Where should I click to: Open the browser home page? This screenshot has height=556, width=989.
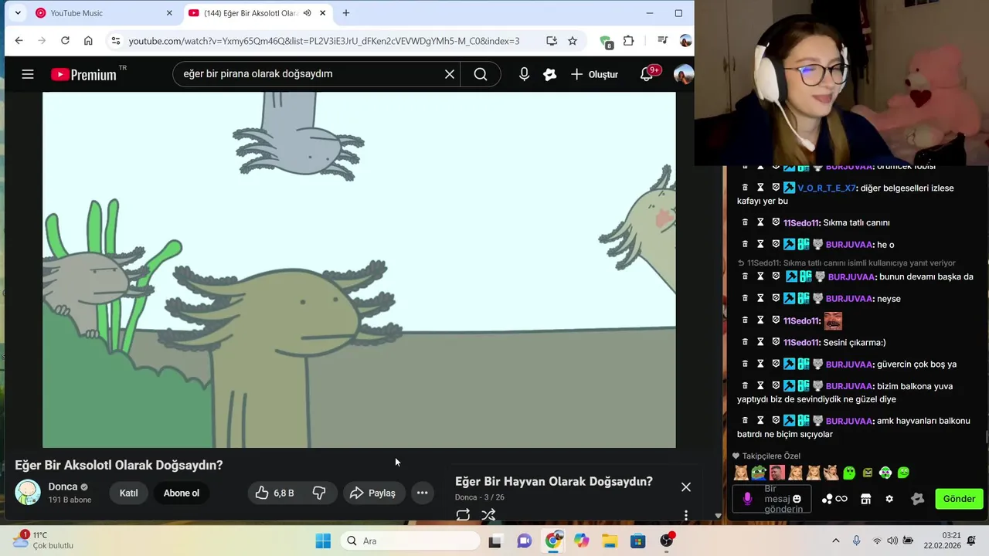[88, 41]
